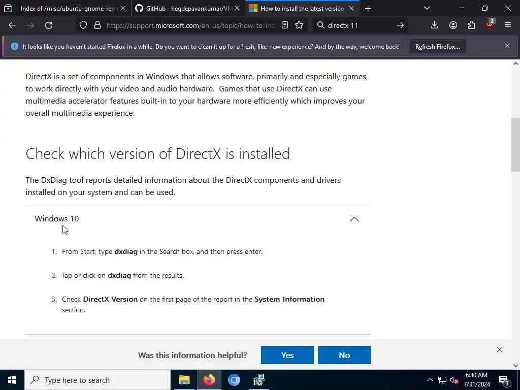Click scrollbar up arrow
This screenshot has height=390, width=520.
pos(515,63)
